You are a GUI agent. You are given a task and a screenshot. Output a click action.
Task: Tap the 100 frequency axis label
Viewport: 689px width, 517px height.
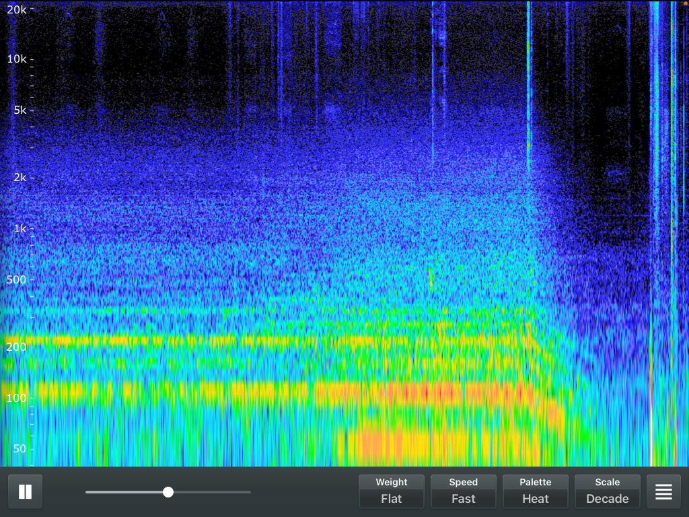tap(16, 398)
